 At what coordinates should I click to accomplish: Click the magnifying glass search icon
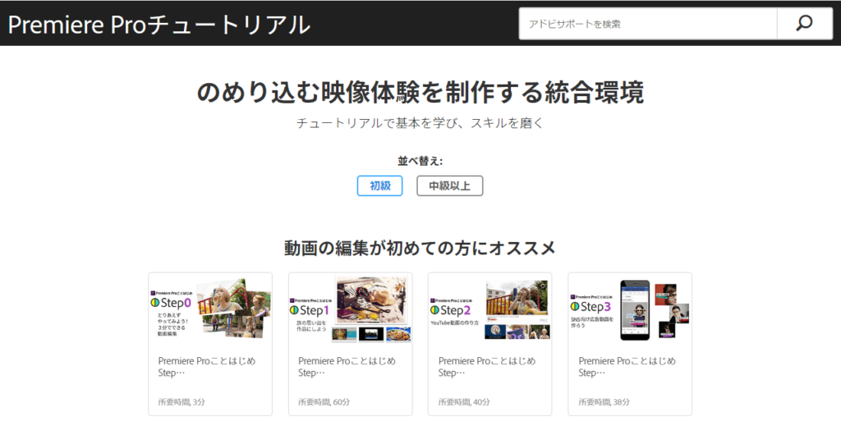803,24
